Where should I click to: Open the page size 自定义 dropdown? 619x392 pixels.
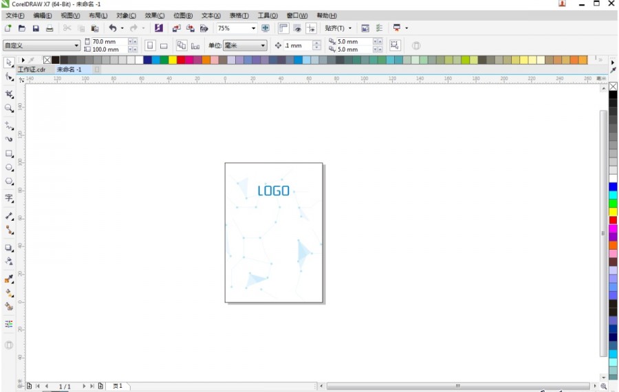[41, 45]
